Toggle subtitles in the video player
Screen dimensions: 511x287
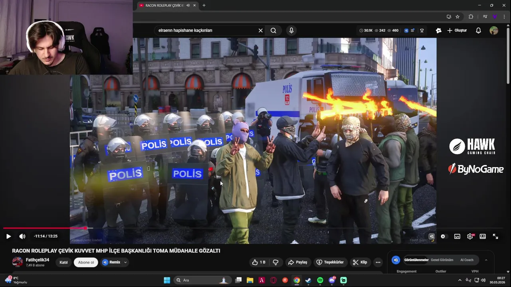(x=457, y=236)
